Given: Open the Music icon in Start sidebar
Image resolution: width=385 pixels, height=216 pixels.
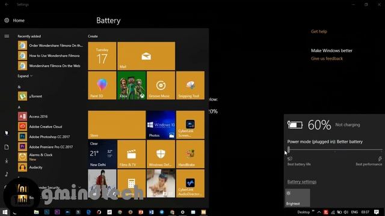Looking at the screenshot, I should click(x=7, y=174).
